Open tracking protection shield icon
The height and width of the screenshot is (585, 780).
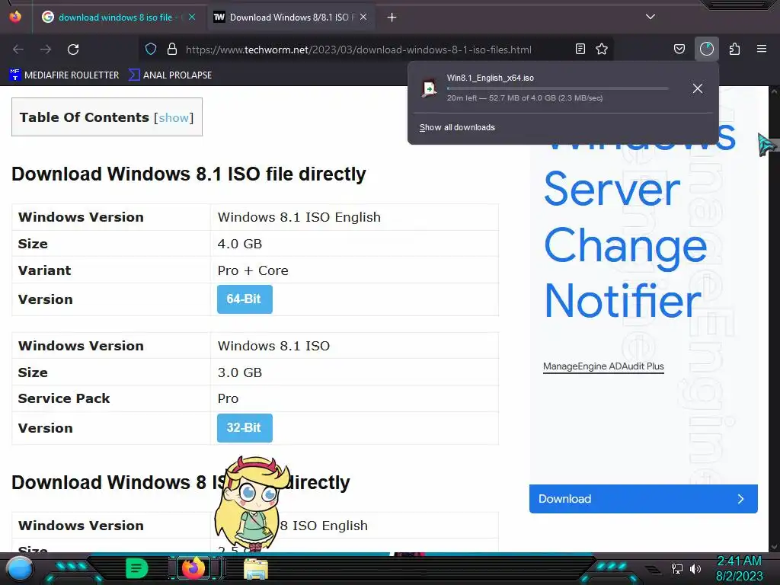(x=151, y=50)
